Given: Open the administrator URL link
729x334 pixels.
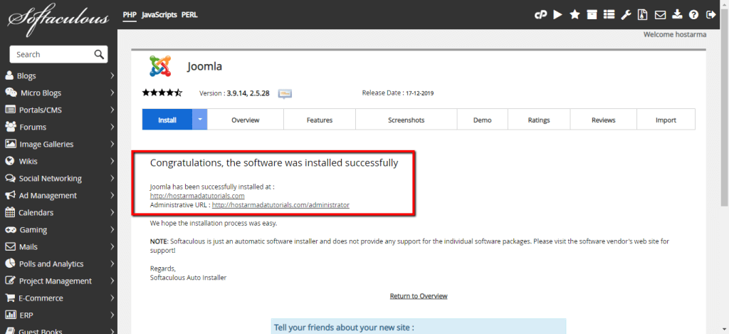Looking at the screenshot, I should pyautogui.click(x=280, y=204).
